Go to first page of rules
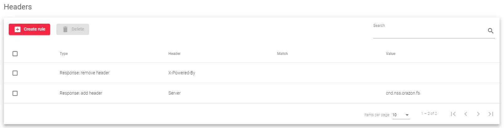This screenshot has width=504, height=128. 453,114
